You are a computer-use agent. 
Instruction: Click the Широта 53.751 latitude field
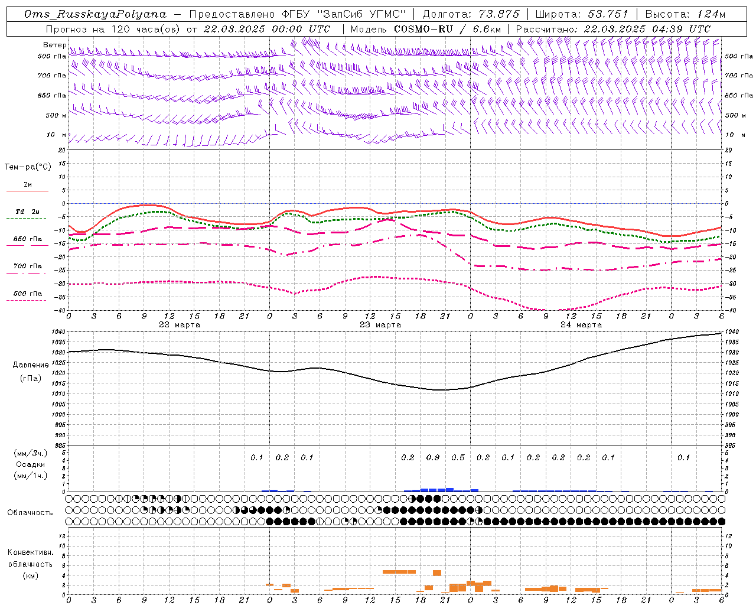click(581, 14)
